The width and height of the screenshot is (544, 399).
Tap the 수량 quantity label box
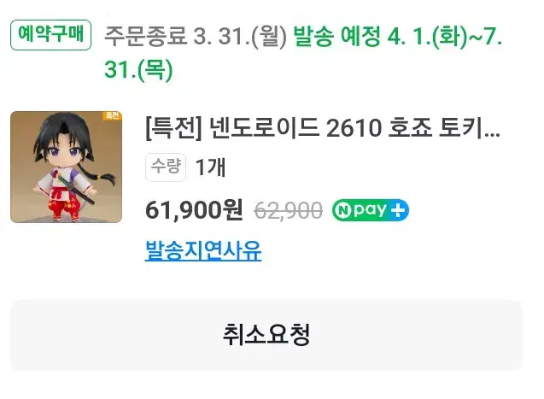point(166,167)
